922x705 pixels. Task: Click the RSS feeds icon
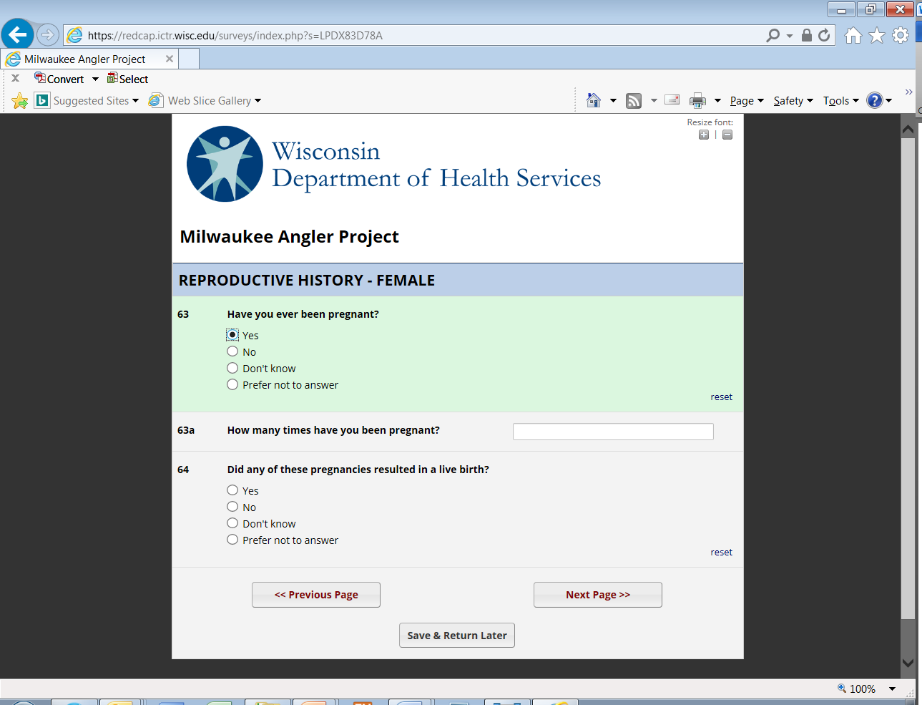coord(634,101)
